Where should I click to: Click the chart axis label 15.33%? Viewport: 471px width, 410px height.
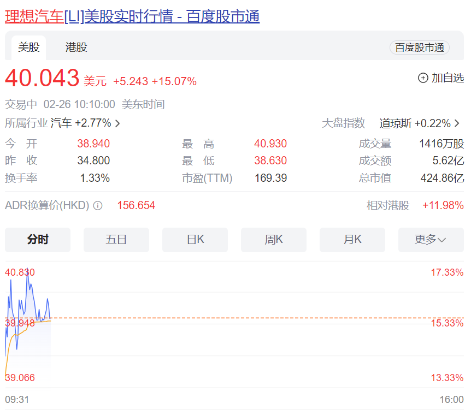[448, 323]
